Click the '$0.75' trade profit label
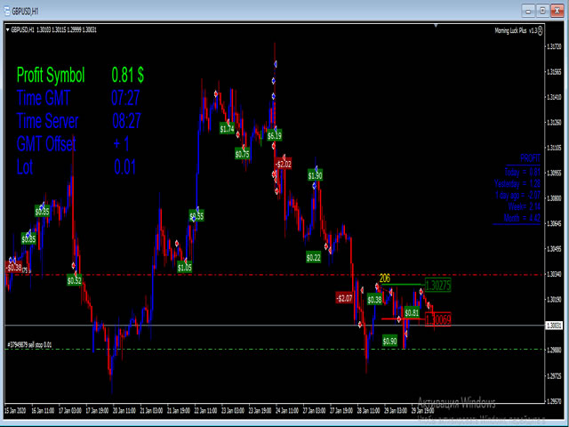Viewport: 569px width, 427px height. [x=242, y=154]
